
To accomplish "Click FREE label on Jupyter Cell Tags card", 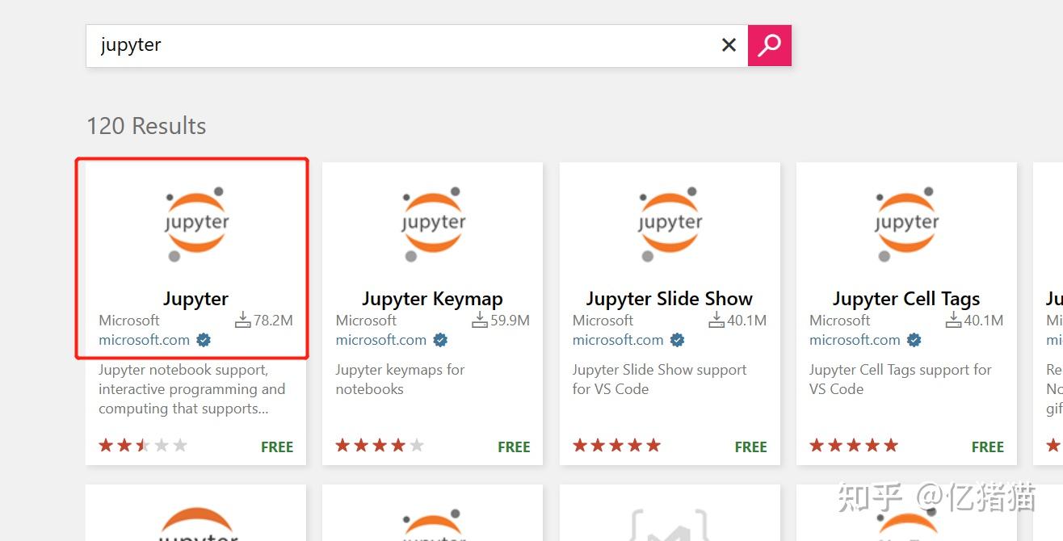I will [x=987, y=447].
